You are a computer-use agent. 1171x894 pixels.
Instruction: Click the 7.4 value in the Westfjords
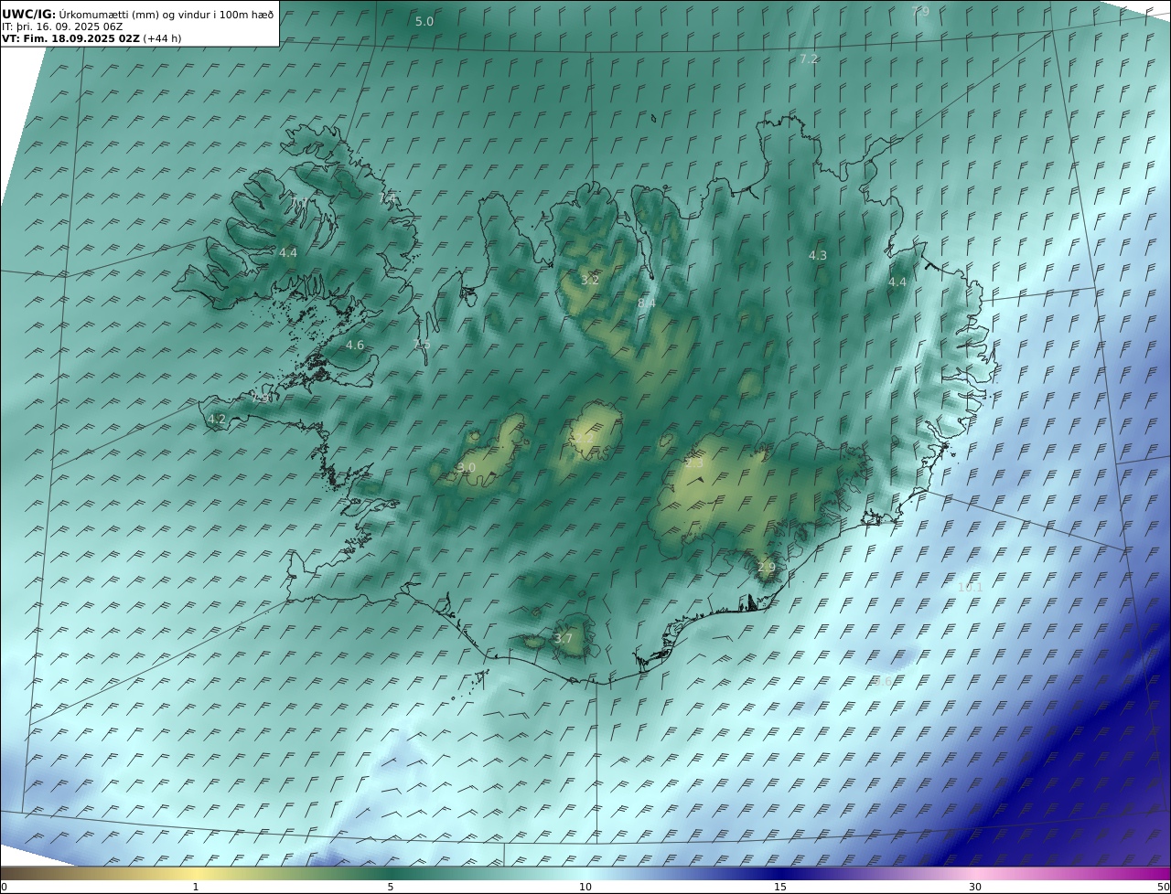(x=388, y=197)
